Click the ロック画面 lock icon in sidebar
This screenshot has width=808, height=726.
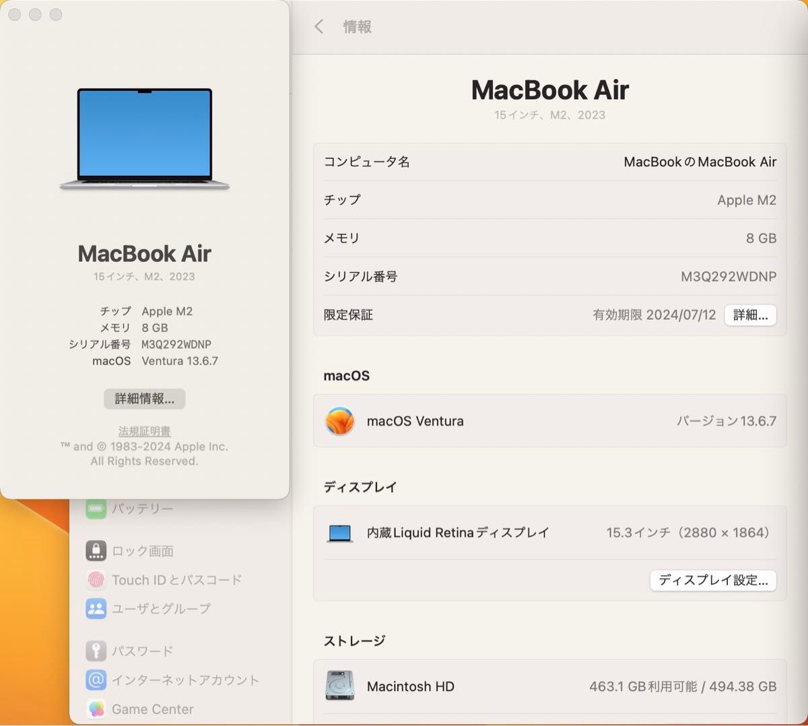coord(96,551)
